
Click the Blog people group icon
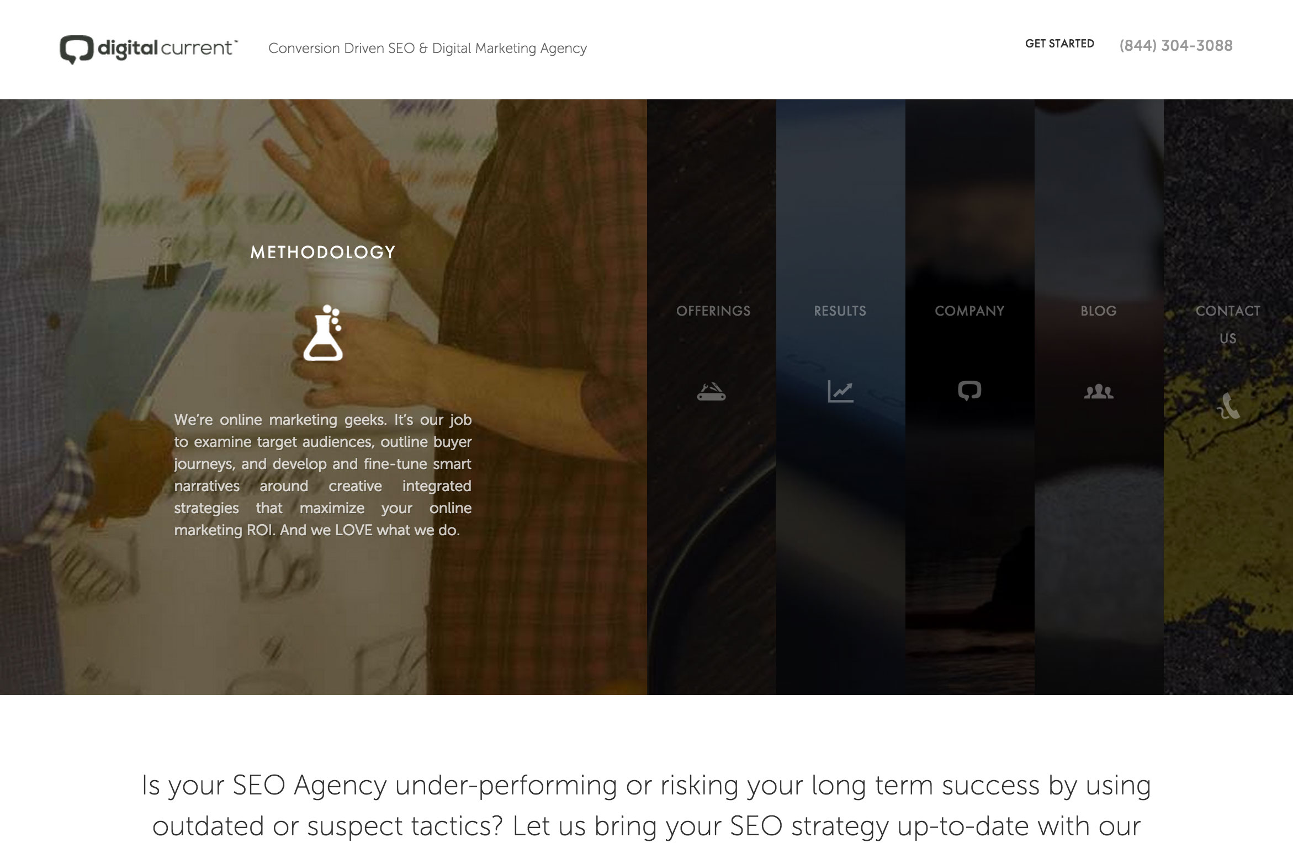click(x=1099, y=392)
